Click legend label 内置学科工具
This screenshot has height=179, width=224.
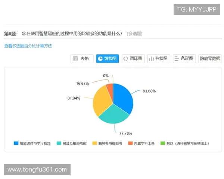[x=144, y=143]
